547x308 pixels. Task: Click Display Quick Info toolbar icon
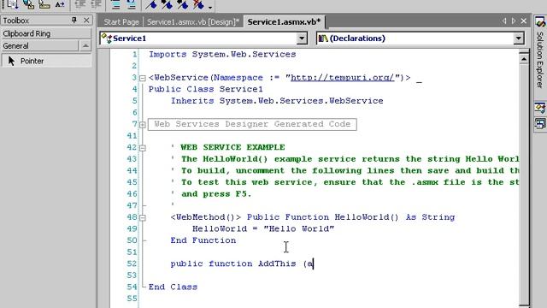tap(44, 4)
